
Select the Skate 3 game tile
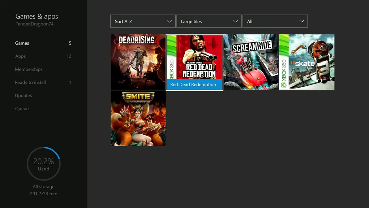coord(307,62)
